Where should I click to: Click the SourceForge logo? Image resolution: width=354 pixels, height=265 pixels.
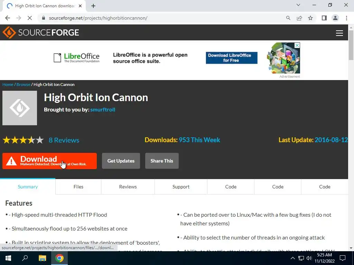pos(41,32)
